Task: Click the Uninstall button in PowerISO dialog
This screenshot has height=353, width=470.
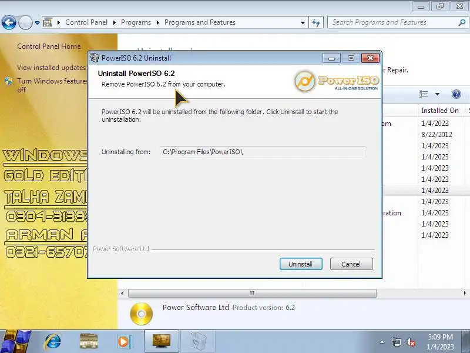Action: [301, 264]
